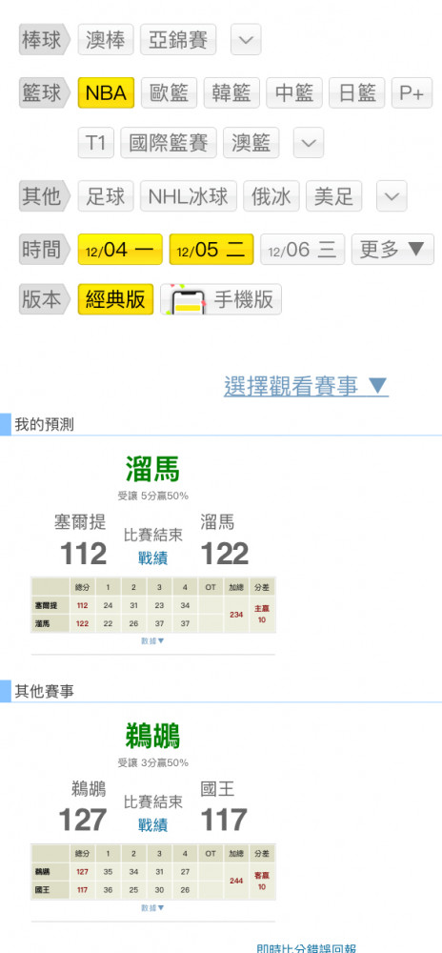Choose the NHL冰球 filter
The width and height of the screenshot is (442, 953).
189,196
